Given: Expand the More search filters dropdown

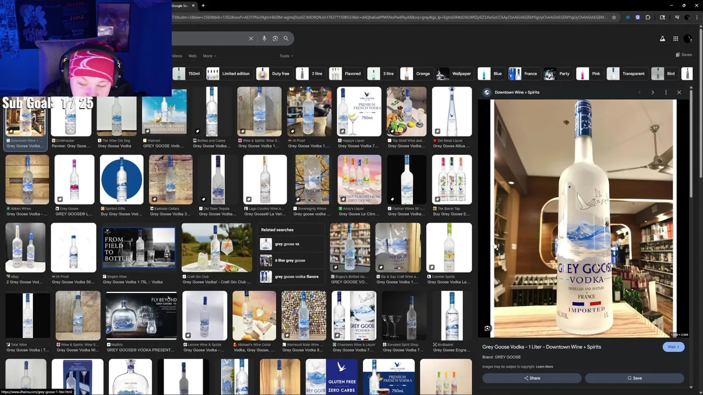Looking at the screenshot, I should 209,56.
